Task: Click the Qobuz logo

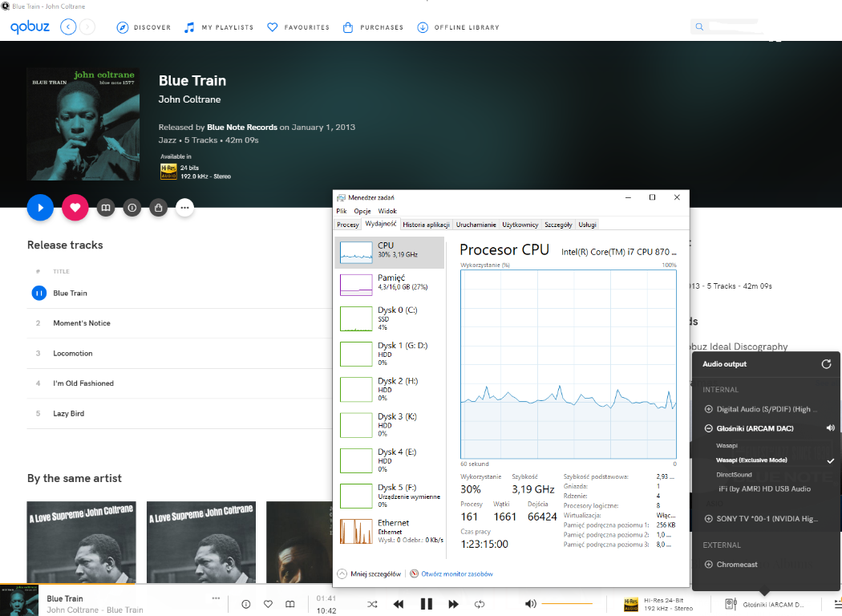Action: coord(30,26)
